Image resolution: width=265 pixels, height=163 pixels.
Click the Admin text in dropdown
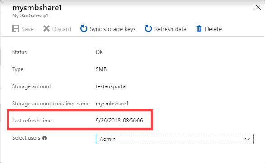pyautogui.click(x=107, y=139)
